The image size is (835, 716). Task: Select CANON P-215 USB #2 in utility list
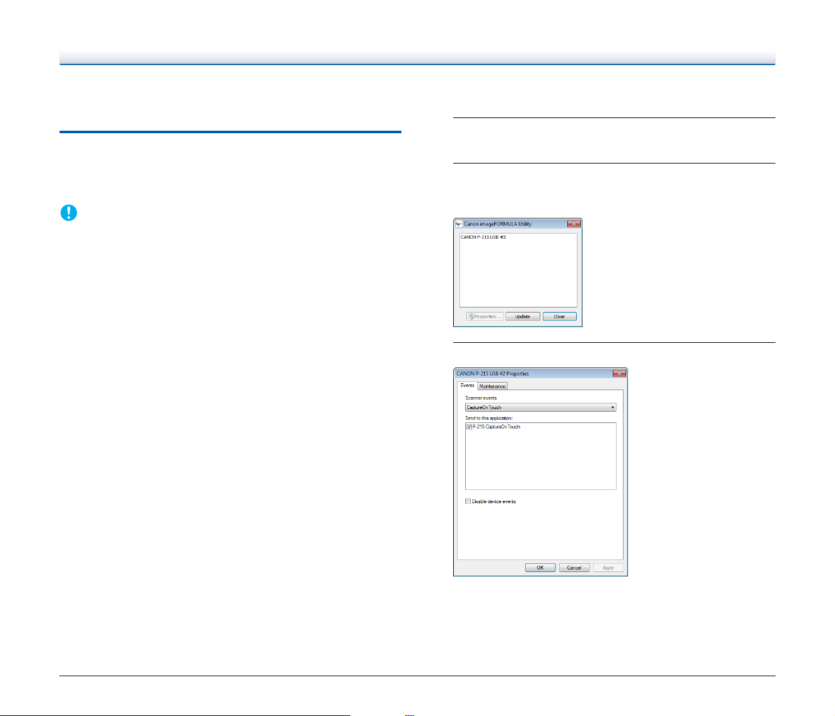(x=483, y=237)
